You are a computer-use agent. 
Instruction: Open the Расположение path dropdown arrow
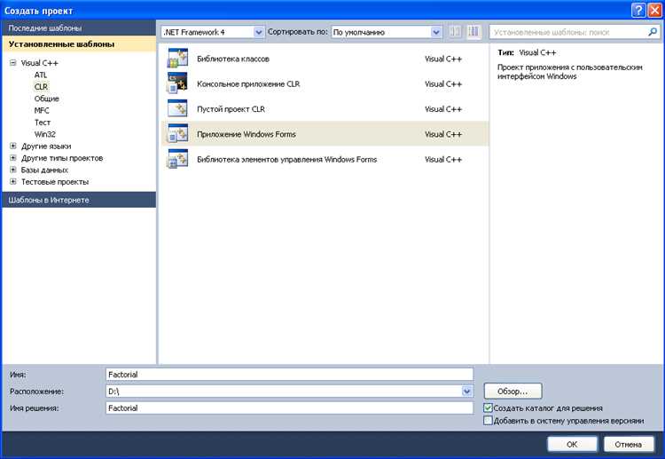(466, 391)
